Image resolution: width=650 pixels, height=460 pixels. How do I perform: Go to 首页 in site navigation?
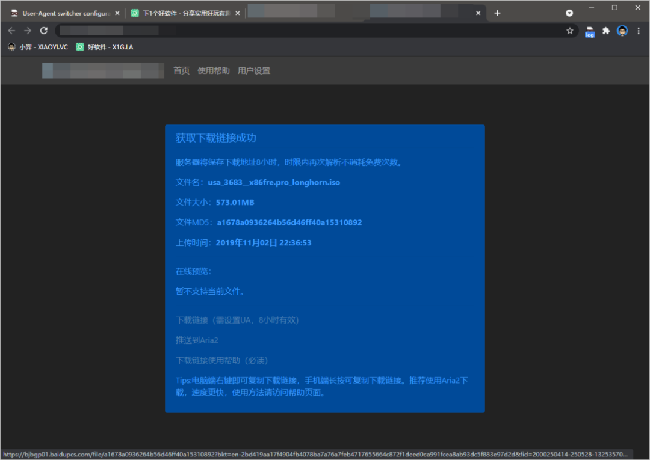tap(181, 70)
